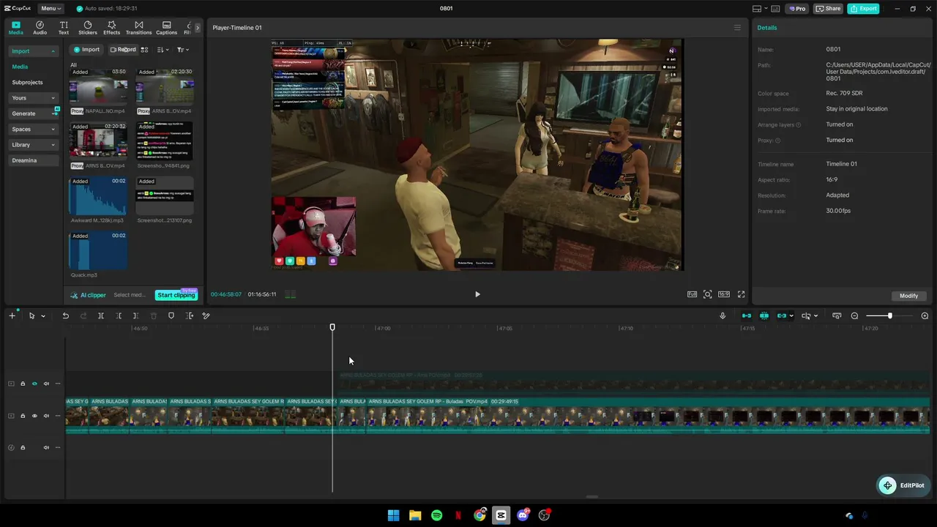Open Spotify from the taskbar
Screen dimensions: 937x527
(x=436, y=515)
